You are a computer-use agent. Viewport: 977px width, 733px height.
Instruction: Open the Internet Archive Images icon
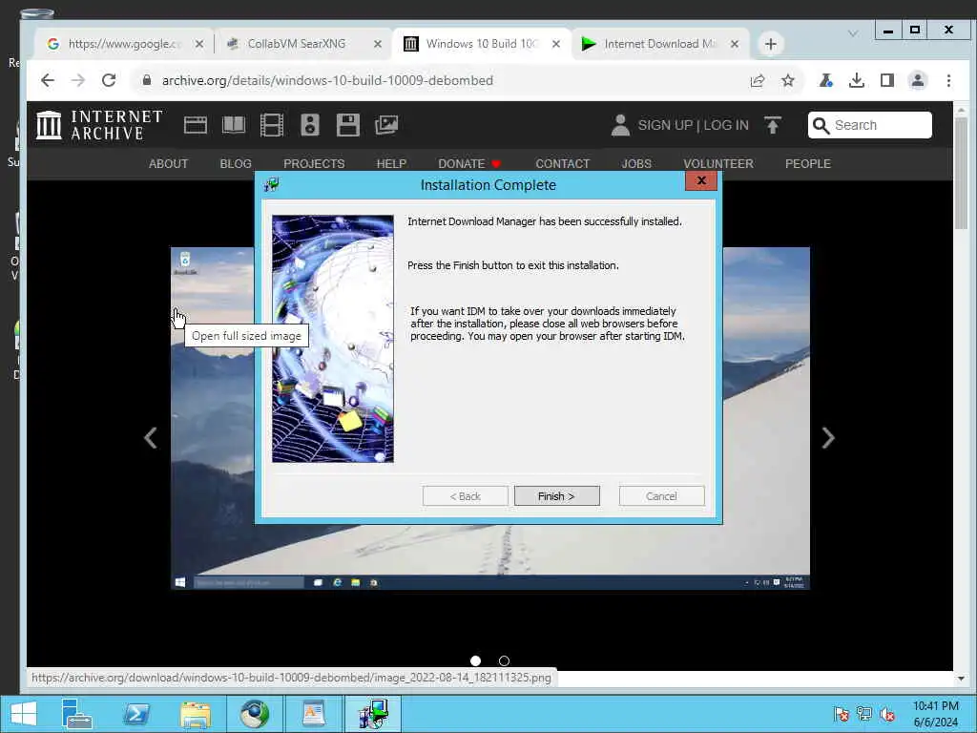pyautogui.click(x=386, y=125)
